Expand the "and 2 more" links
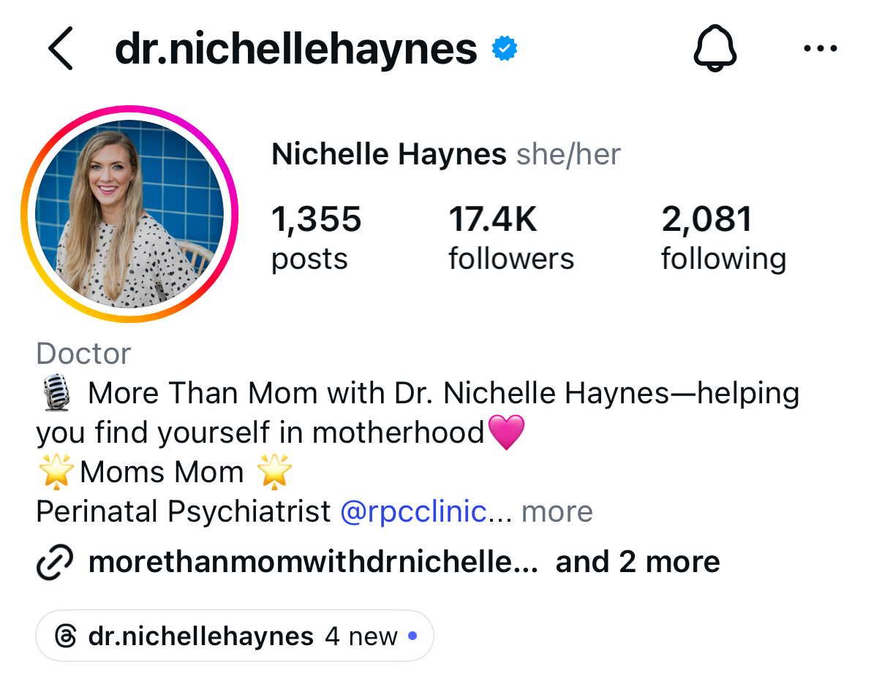 [x=638, y=563]
